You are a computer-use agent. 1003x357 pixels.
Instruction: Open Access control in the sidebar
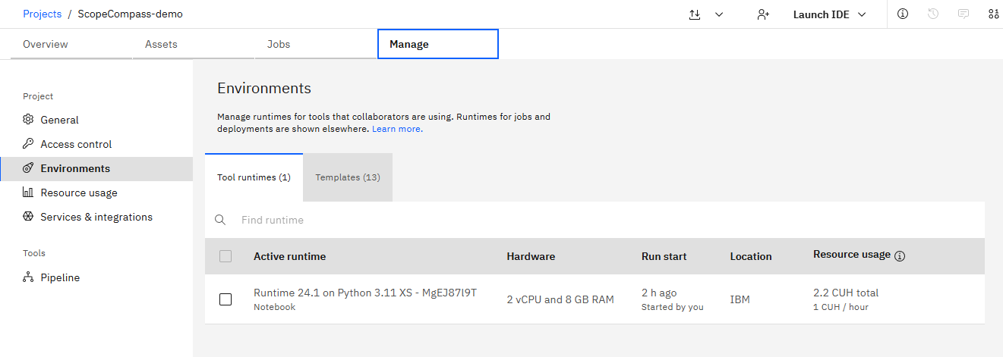(76, 144)
